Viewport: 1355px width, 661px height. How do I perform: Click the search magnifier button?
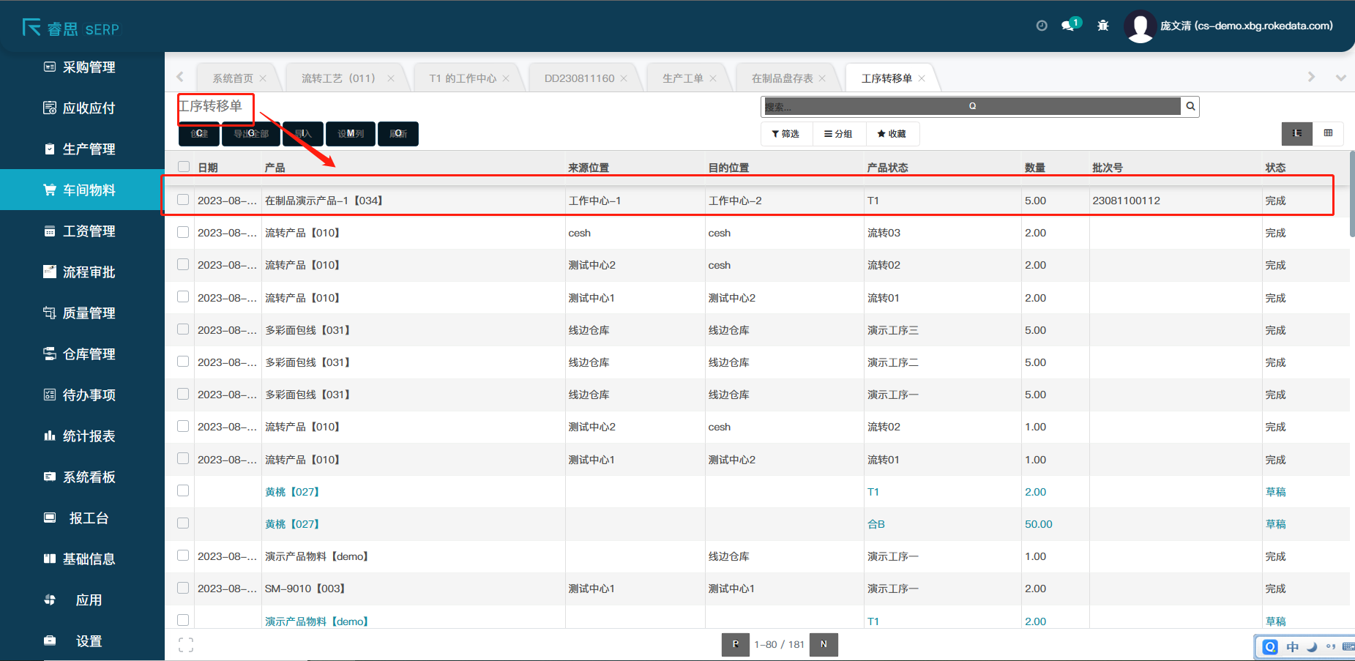click(x=1190, y=107)
